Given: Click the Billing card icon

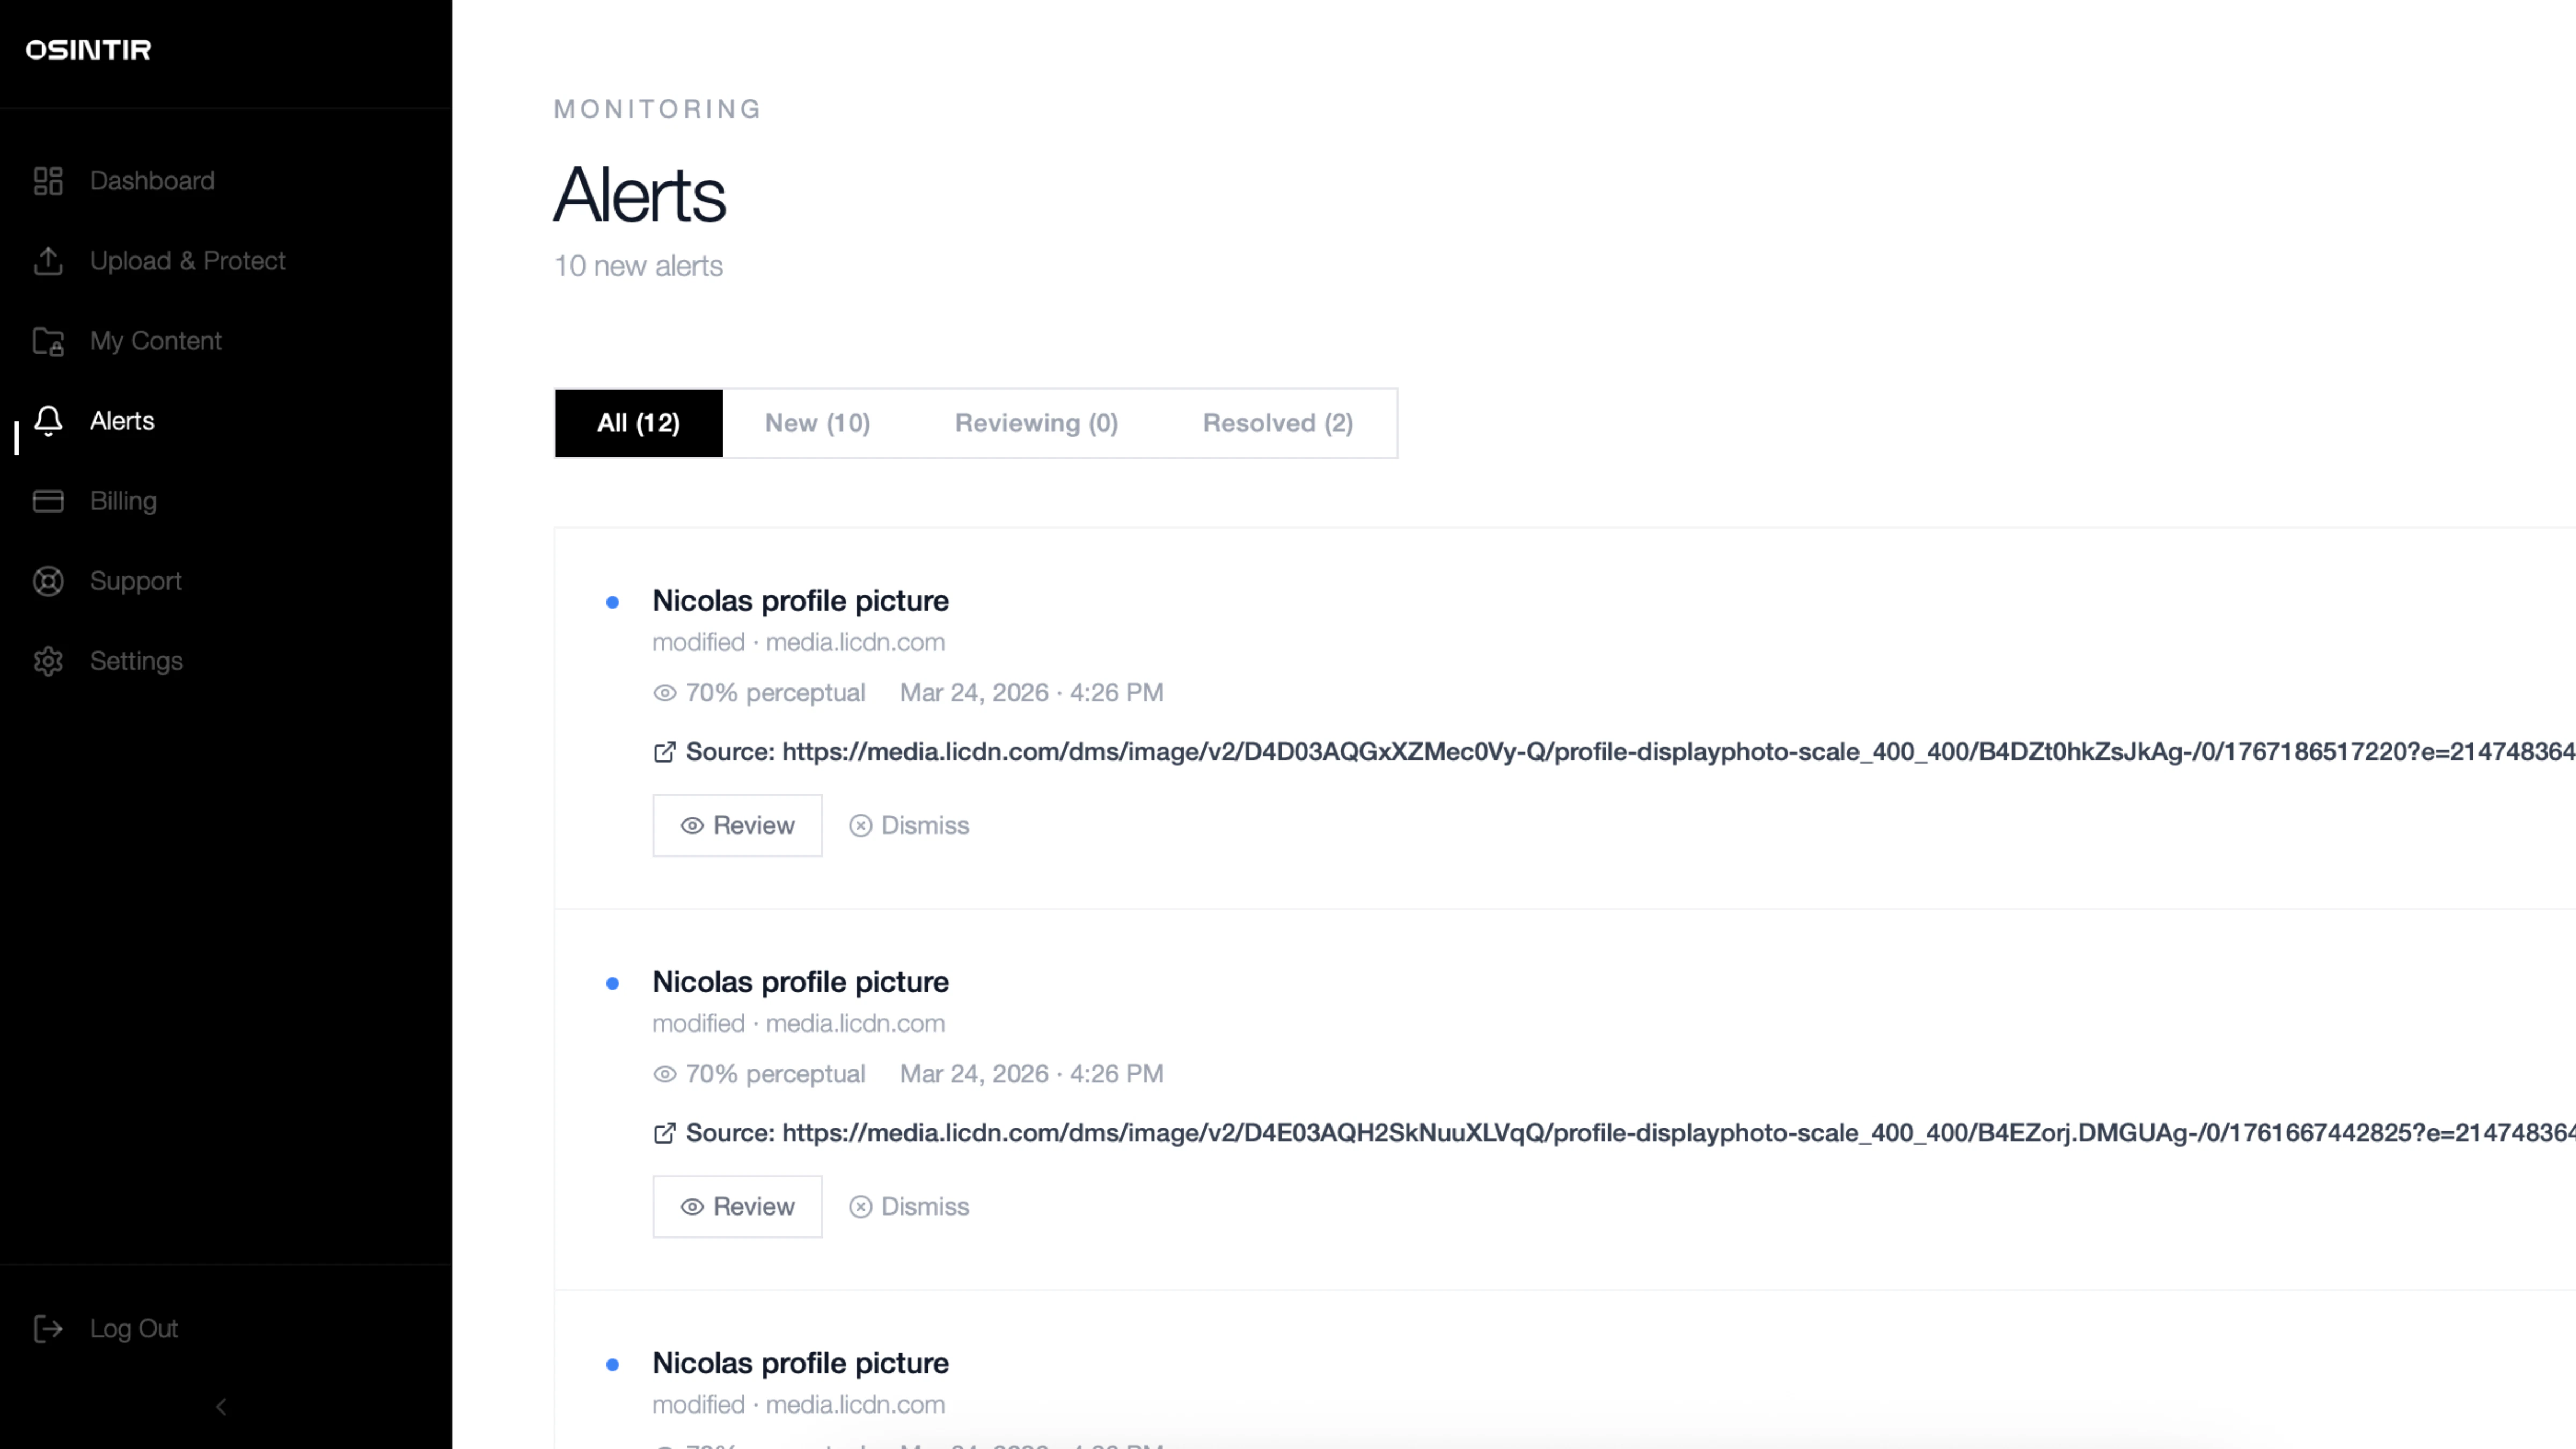Looking at the screenshot, I should pyautogui.click(x=48, y=501).
